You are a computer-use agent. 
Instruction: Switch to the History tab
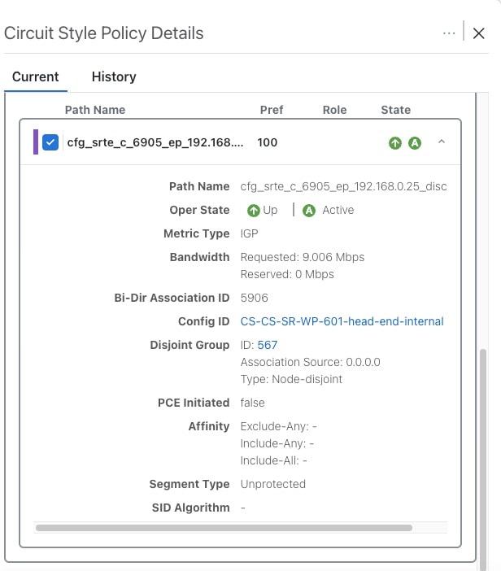click(x=114, y=76)
